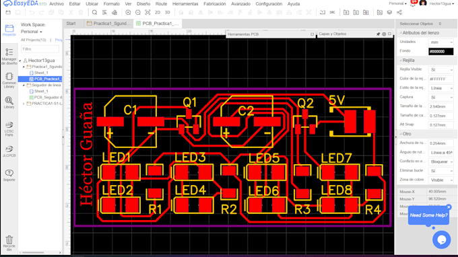Close the Need Some Help bubble

[449, 207]
